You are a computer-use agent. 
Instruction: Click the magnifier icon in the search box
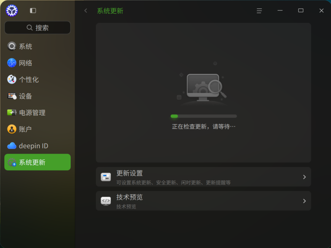(x=30, y=28)
